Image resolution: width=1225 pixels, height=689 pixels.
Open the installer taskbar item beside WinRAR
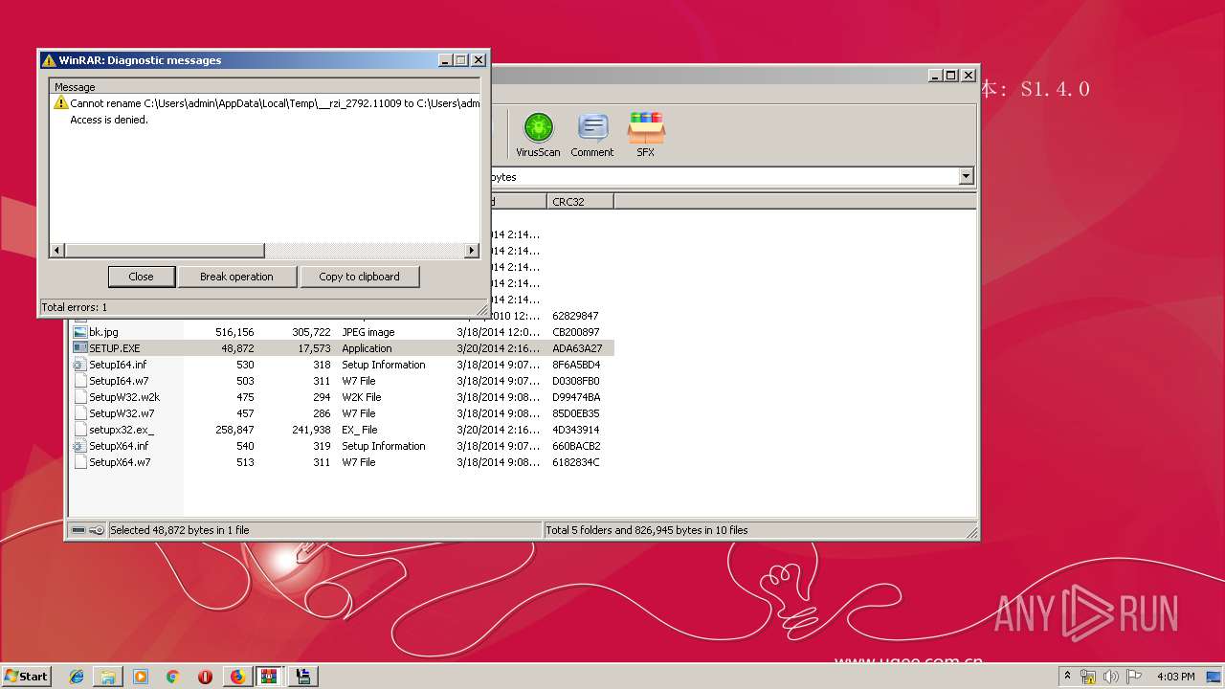pos(303,677)
